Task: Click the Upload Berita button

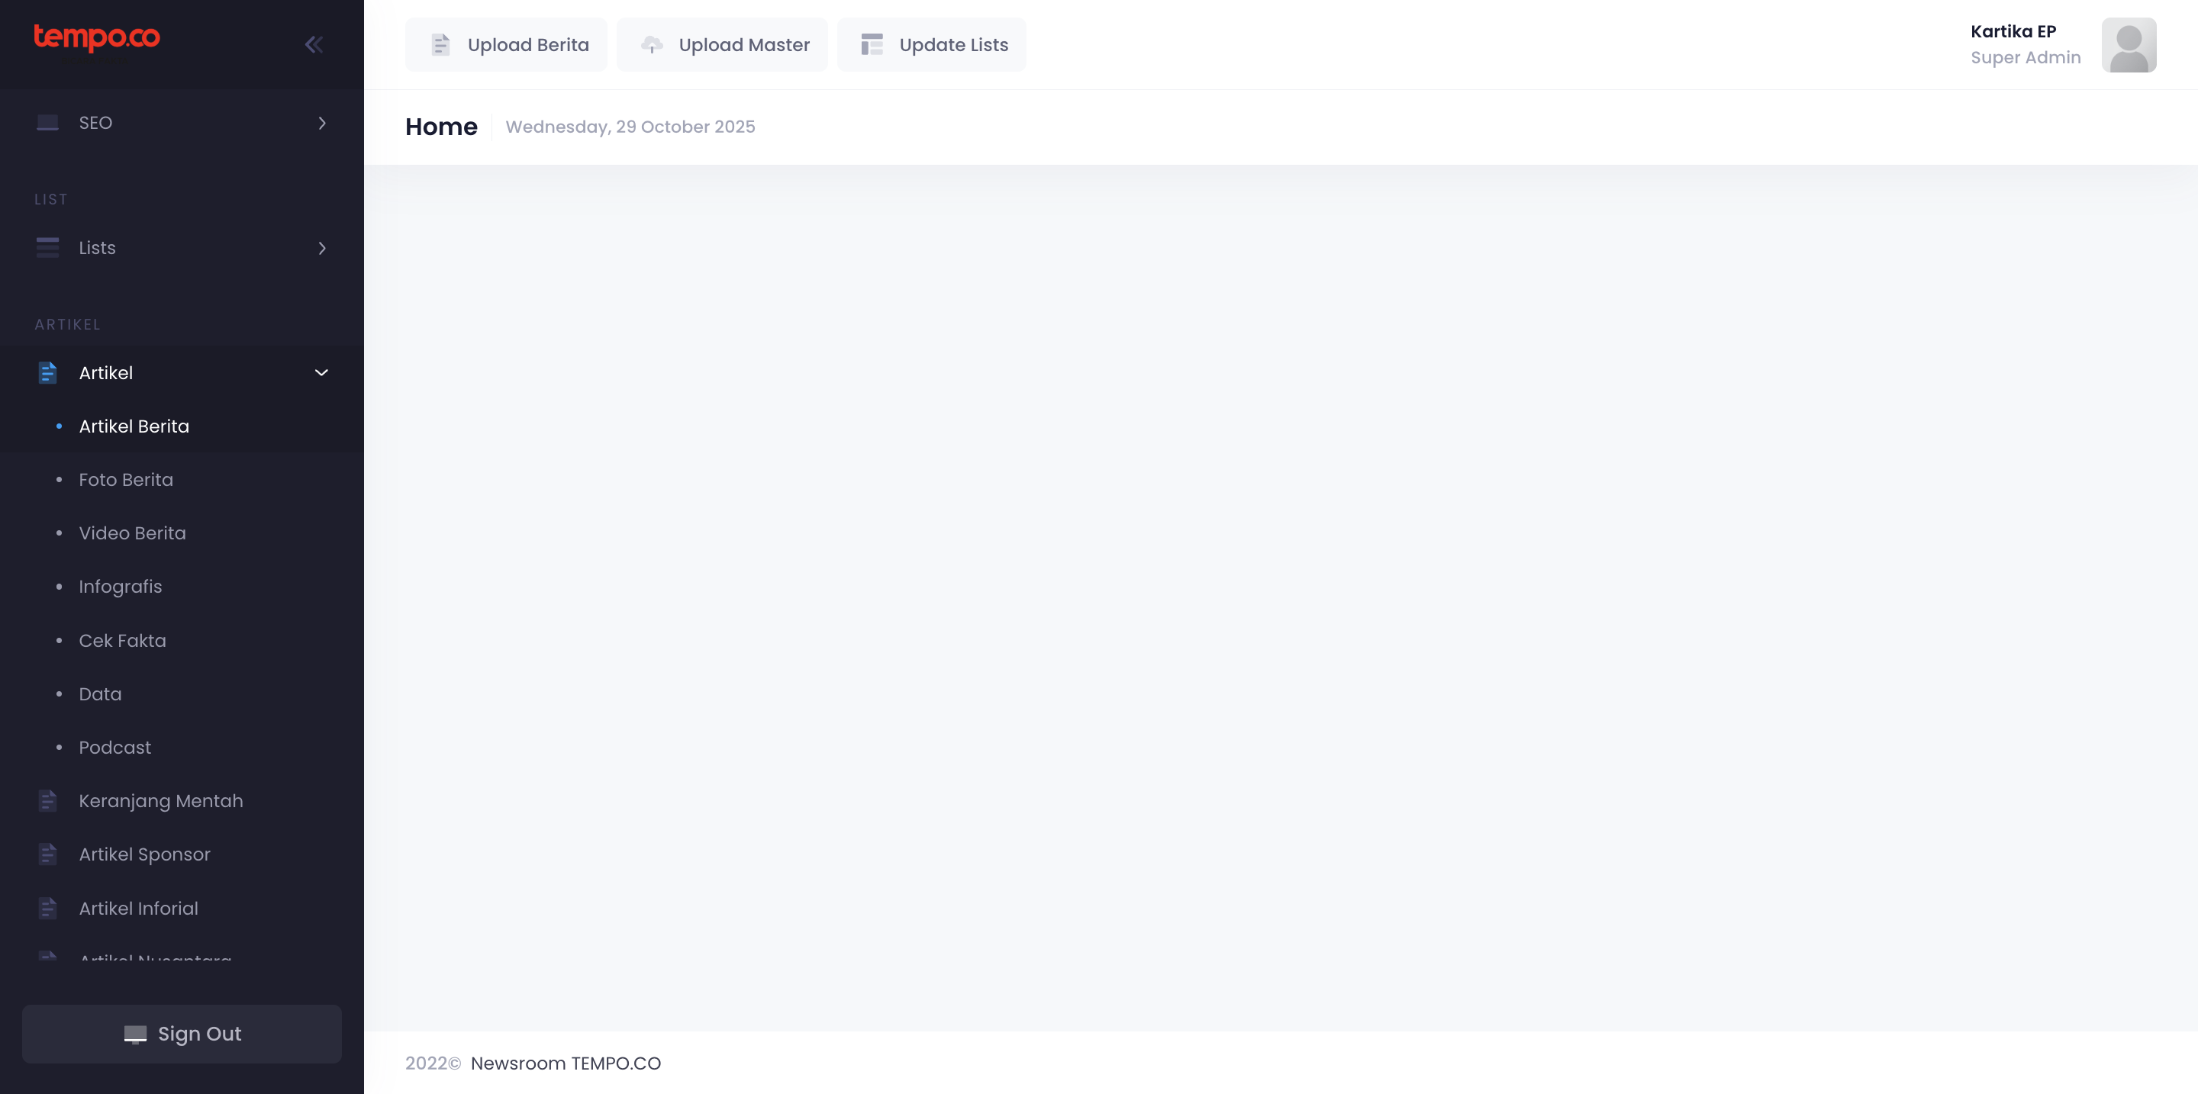Action: click(x=507, y=44)
